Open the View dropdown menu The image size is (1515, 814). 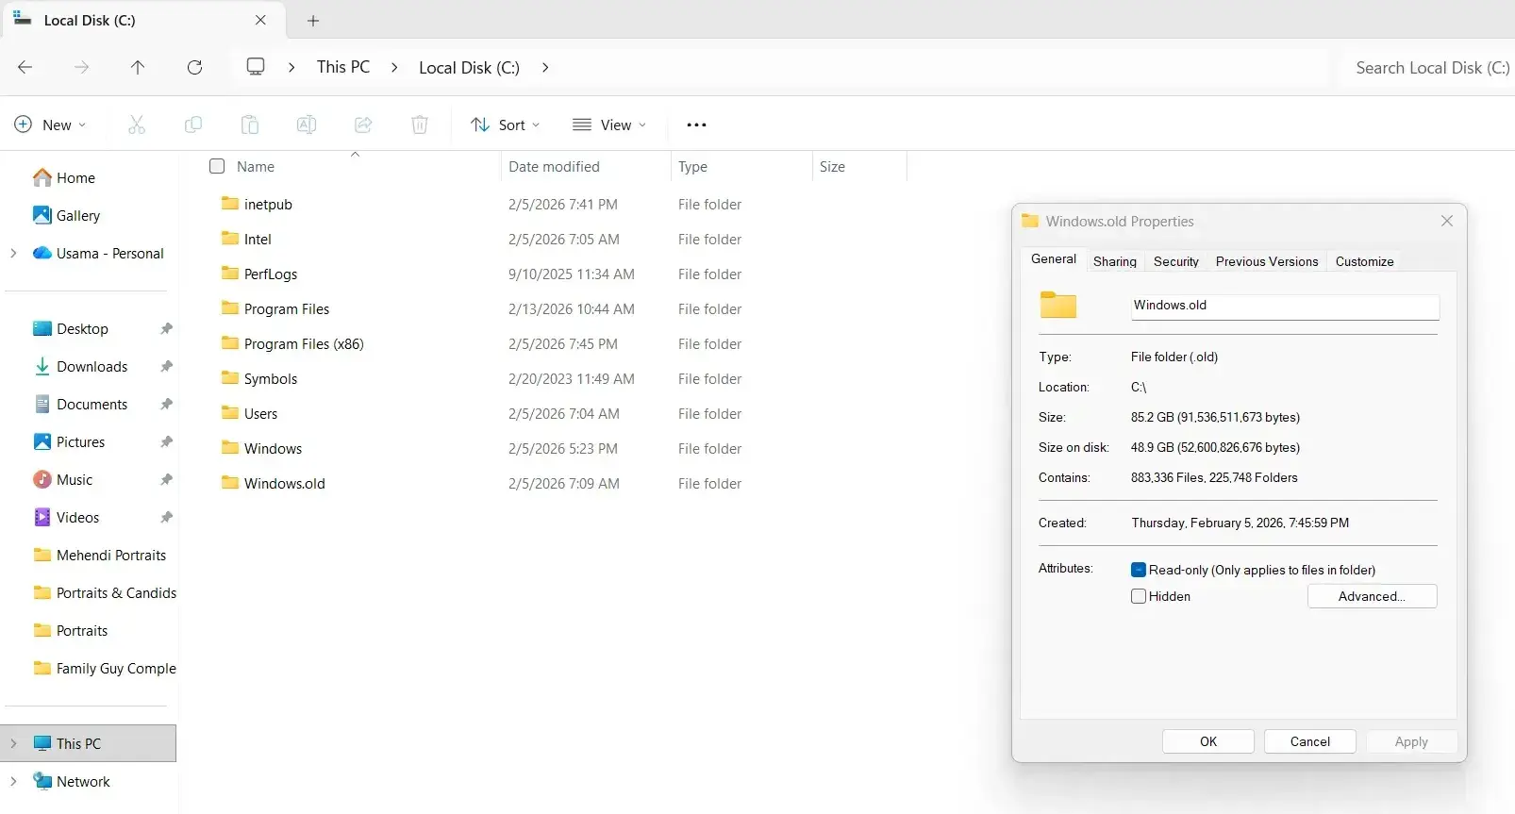pos(609,125)
